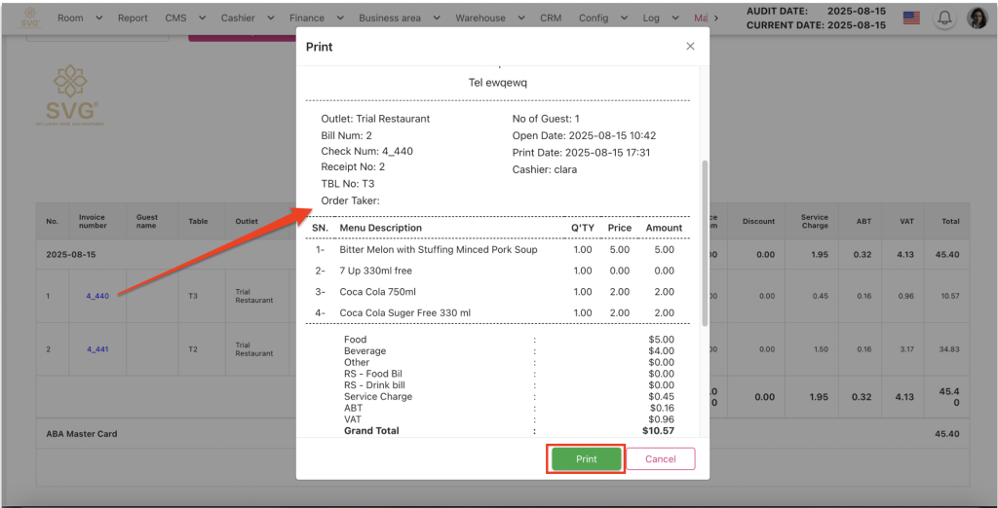Open invoice number 4_441 link
Screen dimensions: 998x508
point(97,348)
